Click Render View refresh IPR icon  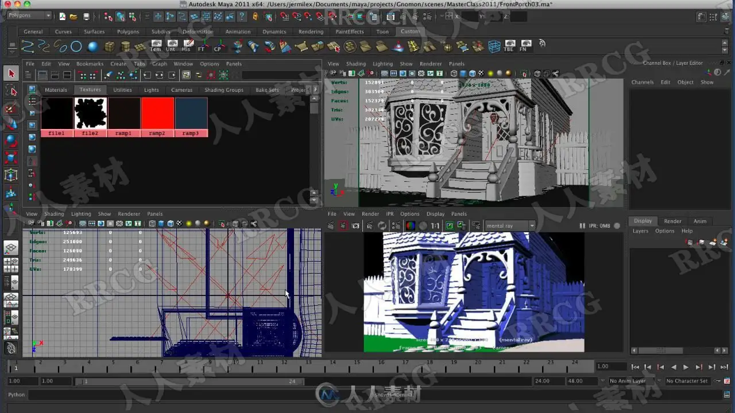[x=382, y=225]
